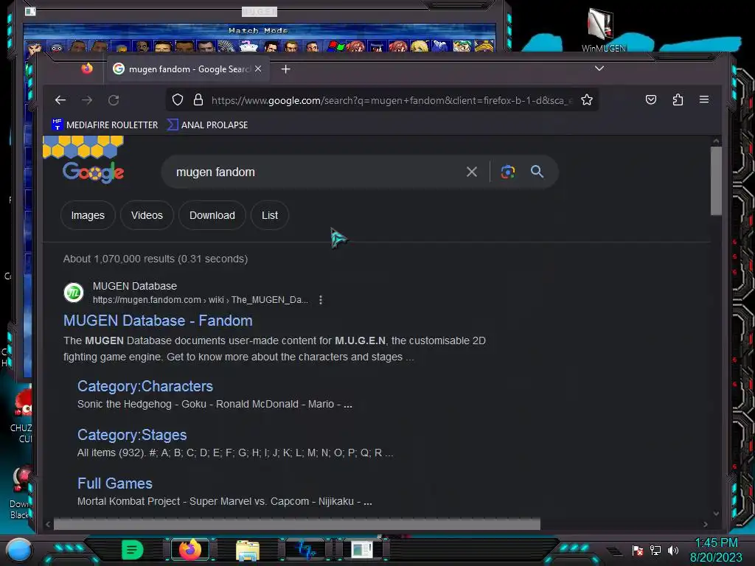The height and width of the screenshot is (566, 755).
Task: Open the Firefox hamburger application menu
Action: [704, 99]
